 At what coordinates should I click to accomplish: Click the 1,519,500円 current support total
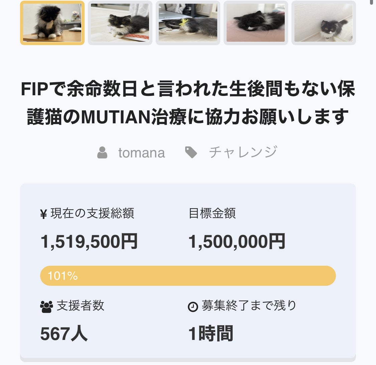(x=89, y=241)
